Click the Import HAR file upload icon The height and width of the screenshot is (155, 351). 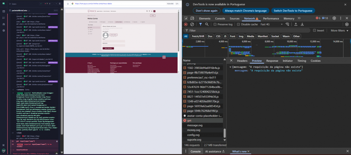click(x=296, y=24)
